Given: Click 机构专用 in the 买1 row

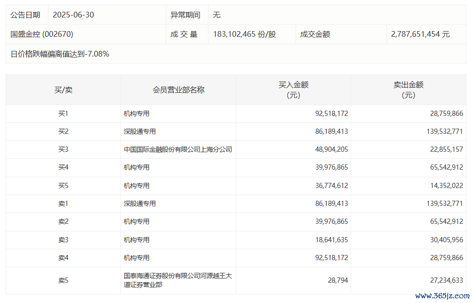Looking at the screenshot, I should coord(136,114).
